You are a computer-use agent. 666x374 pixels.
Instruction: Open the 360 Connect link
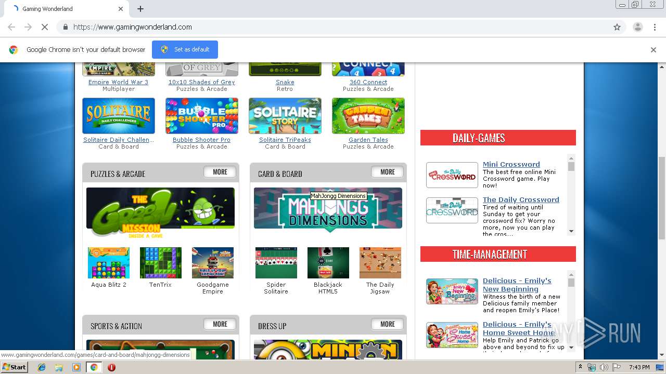click(x=368, y=82)
